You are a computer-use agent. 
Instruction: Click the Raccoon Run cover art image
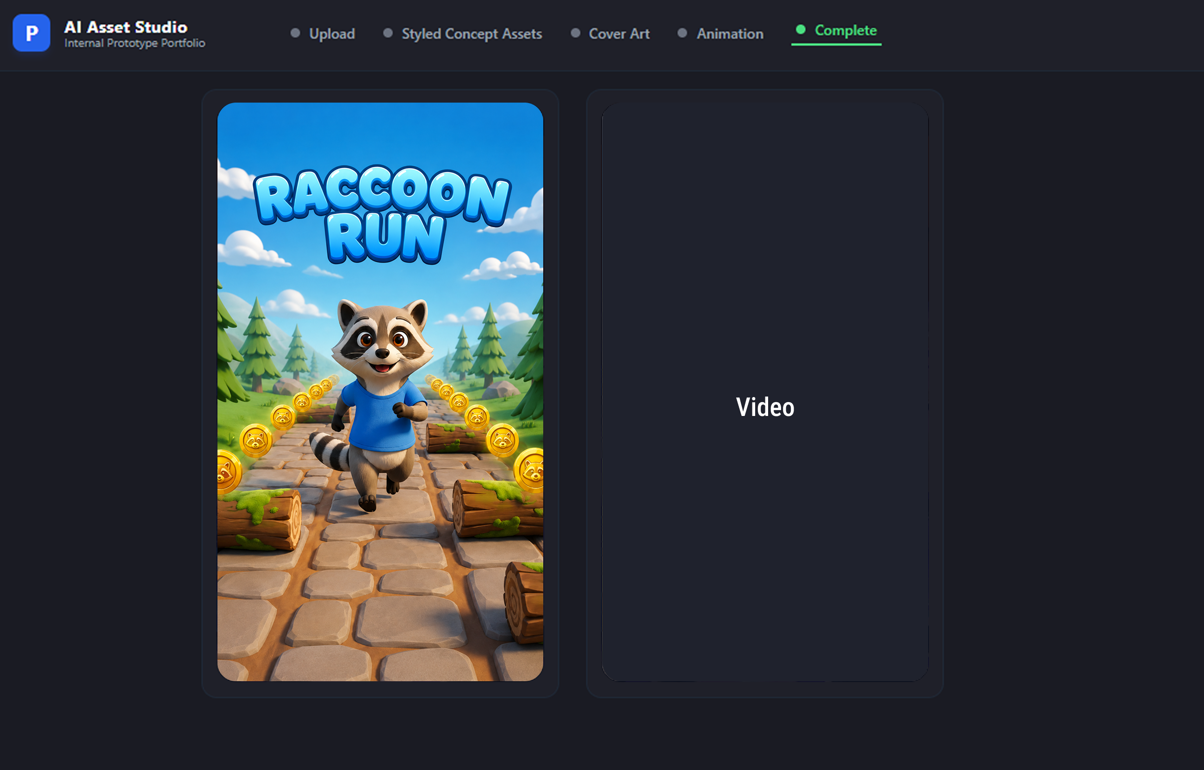[380, 392]
